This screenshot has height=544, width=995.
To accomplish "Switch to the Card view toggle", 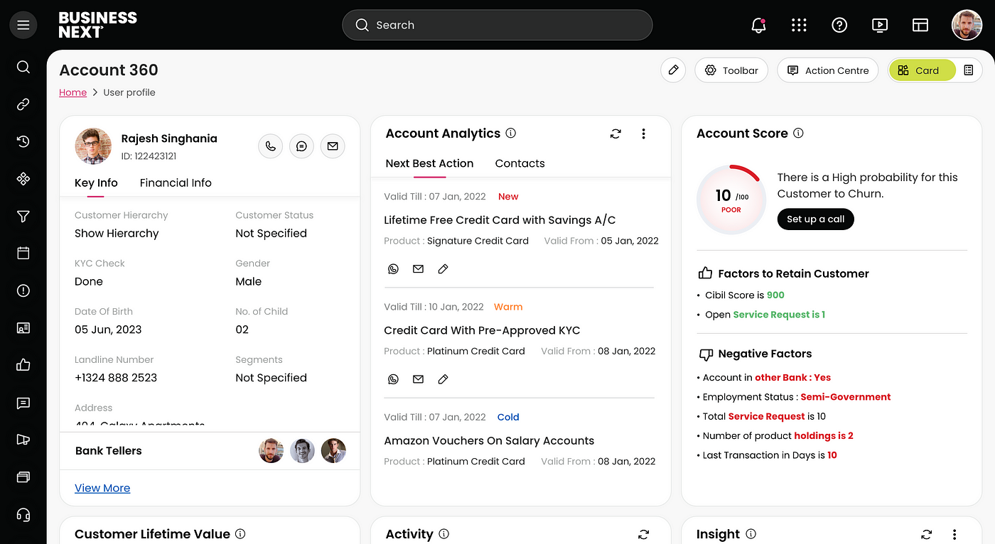I will click(922, 70).
